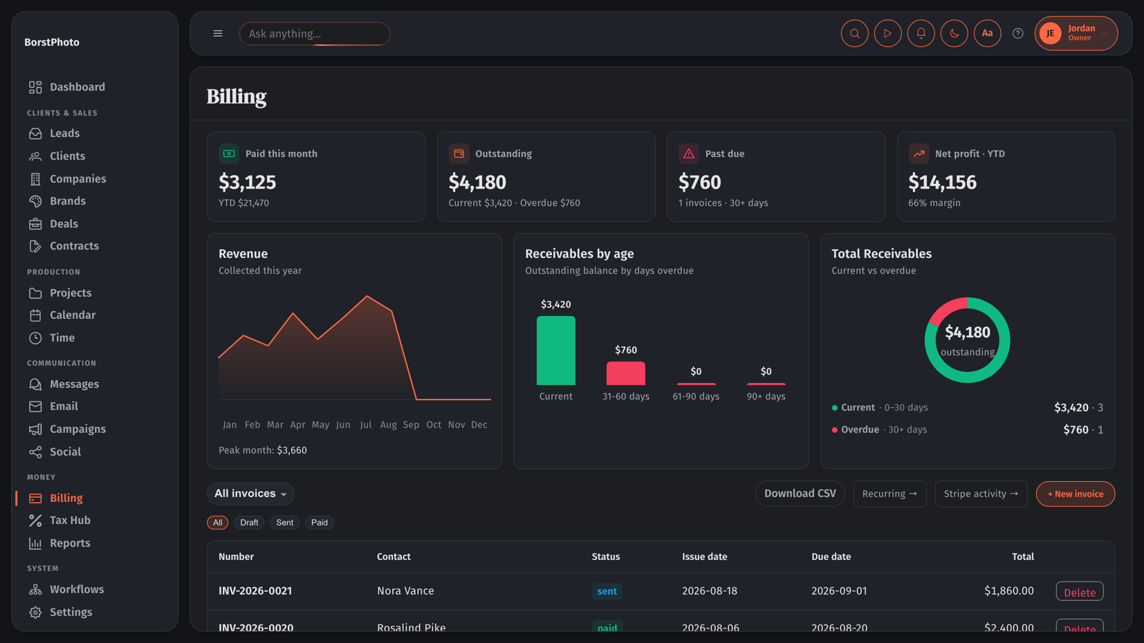The width and height of the screenshot is (1144, 643).
Task: Click the Download CSV button
Action: pos(800,494)
